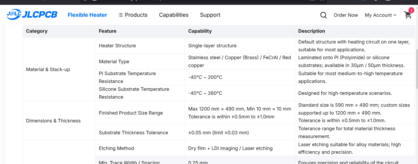The image size is (418, 164).
Task: Select Capabilities in the navigation bar
Action: (x=174, y=15)
